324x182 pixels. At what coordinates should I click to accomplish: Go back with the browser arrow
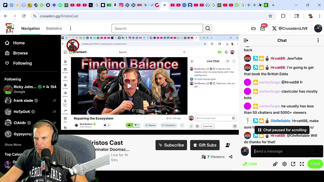pyautogui.click(x=6, y=16)
